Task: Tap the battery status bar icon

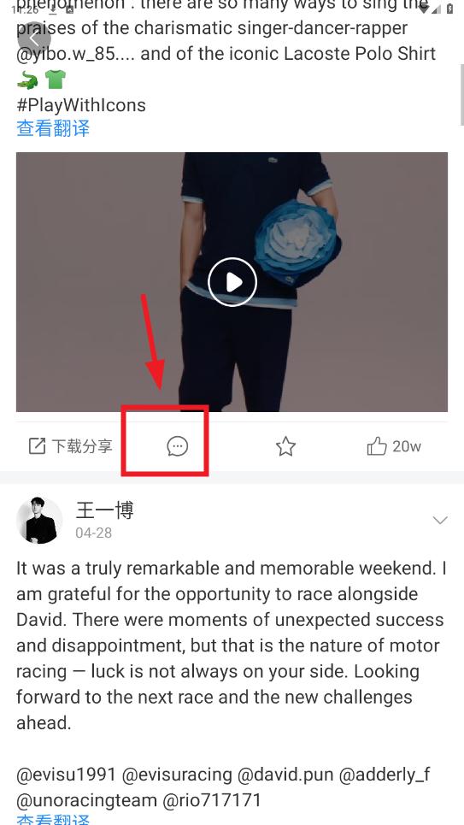Action: click(449, 9)
